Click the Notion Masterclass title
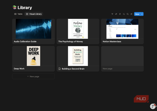The height and width of the screenshot is (111, 157). click(x=112, y=42)
